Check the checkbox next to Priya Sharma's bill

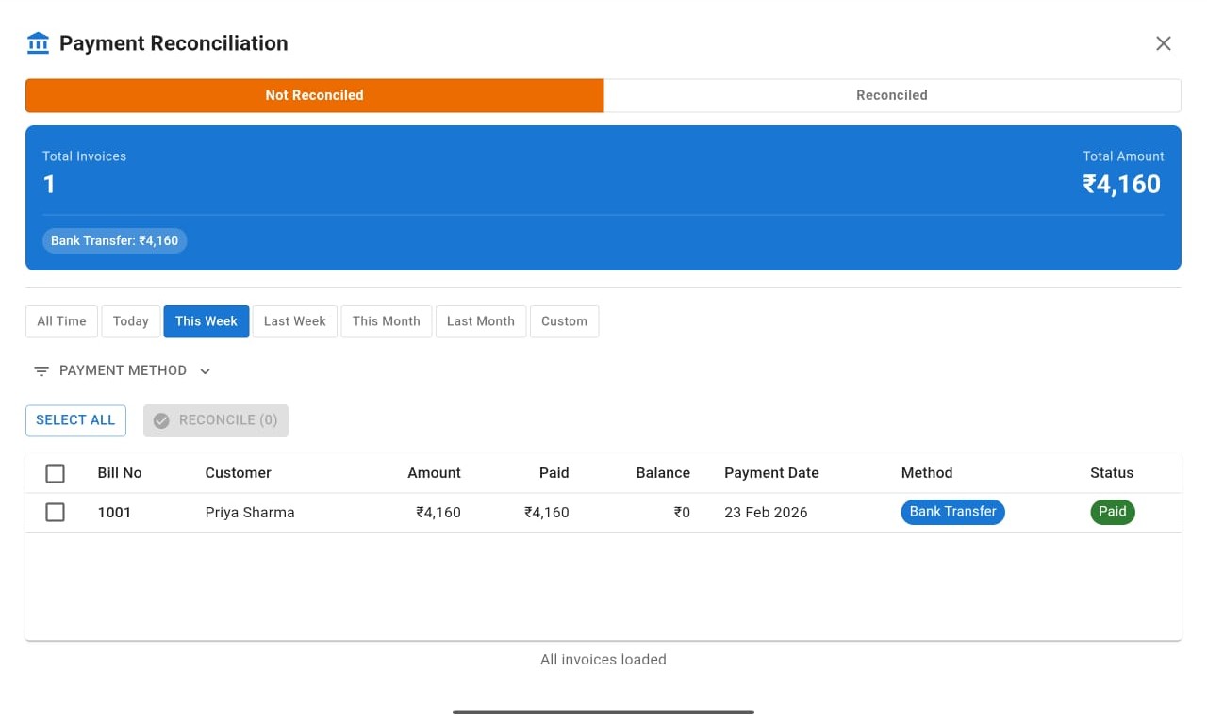tap(55, 512)
